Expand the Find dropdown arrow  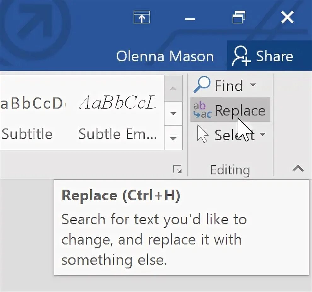click(x=253, y=85)
